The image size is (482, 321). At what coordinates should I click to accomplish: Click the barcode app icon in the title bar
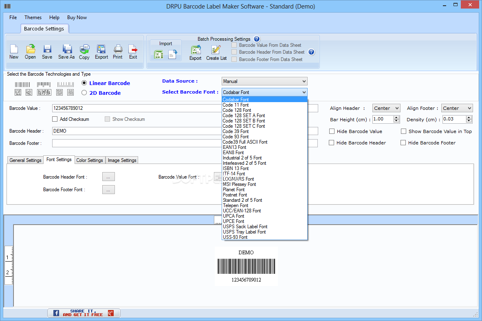click(7, 6)
